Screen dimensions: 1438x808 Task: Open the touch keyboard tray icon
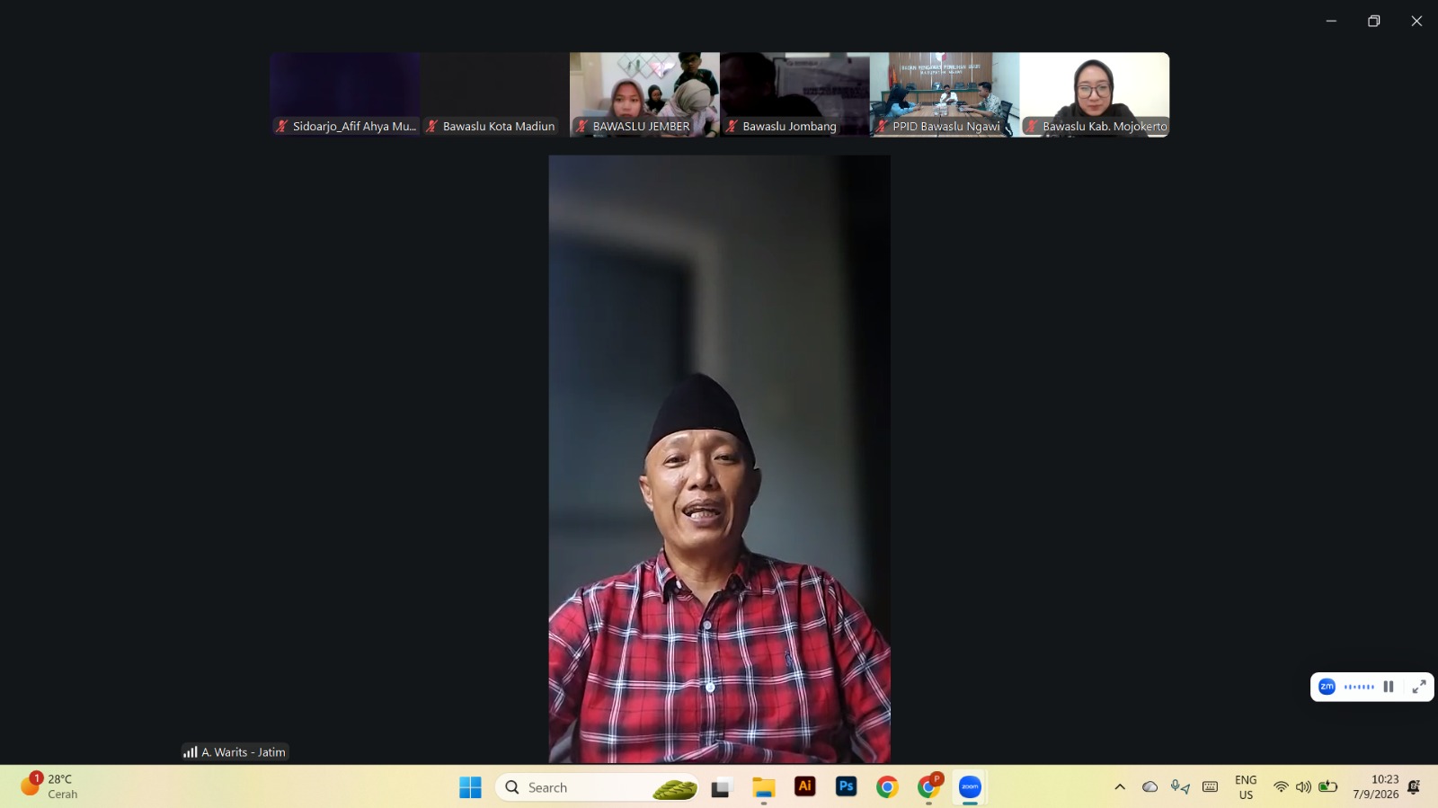(x=1211, y=787)
